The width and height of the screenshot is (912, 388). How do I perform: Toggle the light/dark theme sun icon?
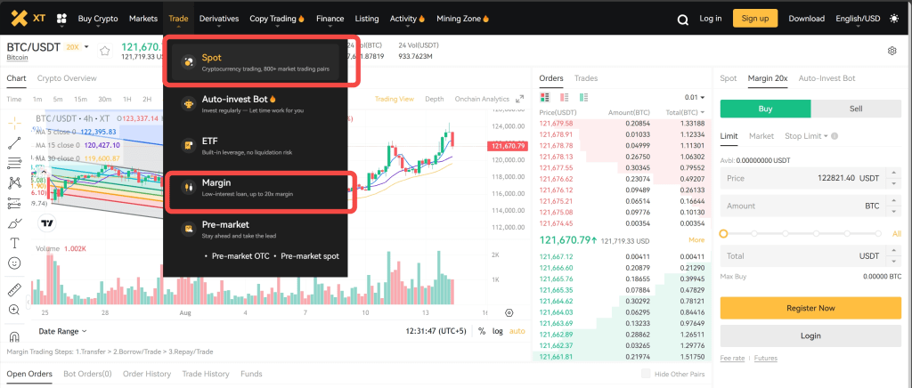pos(893,19)
